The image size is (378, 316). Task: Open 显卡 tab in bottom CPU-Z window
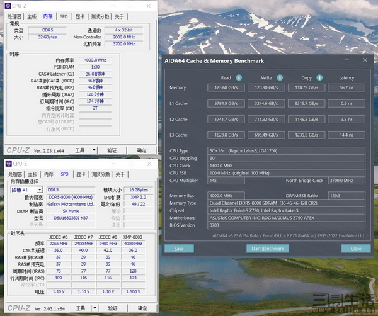pos(81,174)
